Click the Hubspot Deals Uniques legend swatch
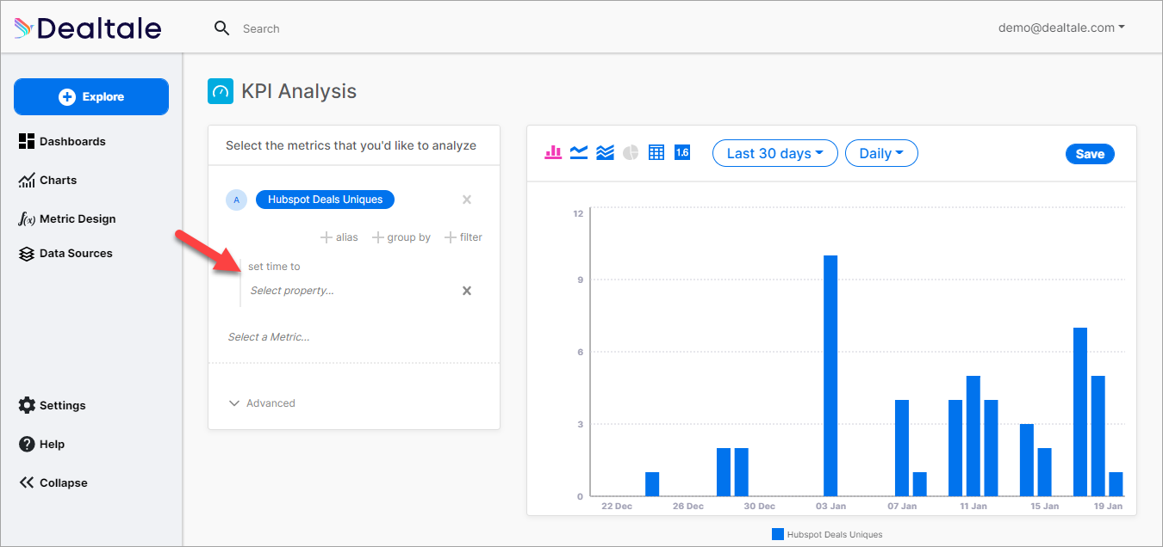The image size is (1163, 547). tap(778, 534)
